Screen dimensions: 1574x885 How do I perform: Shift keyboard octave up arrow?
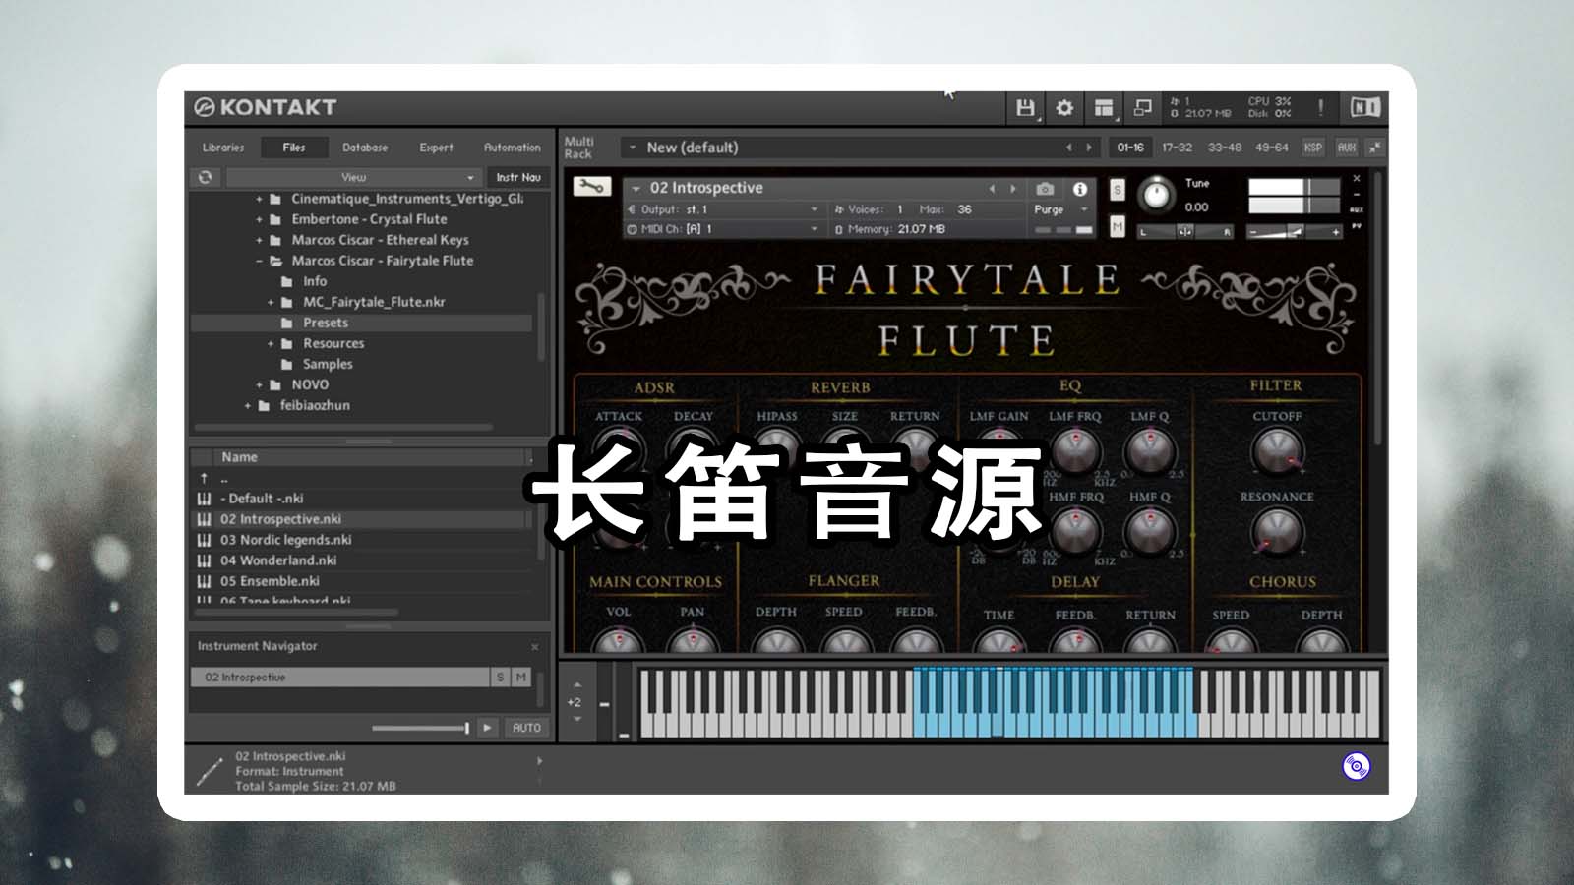(x=576, y=685)
